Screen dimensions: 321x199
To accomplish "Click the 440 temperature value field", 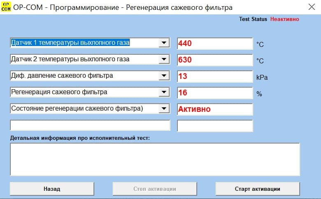I will (x=215, y=44).
